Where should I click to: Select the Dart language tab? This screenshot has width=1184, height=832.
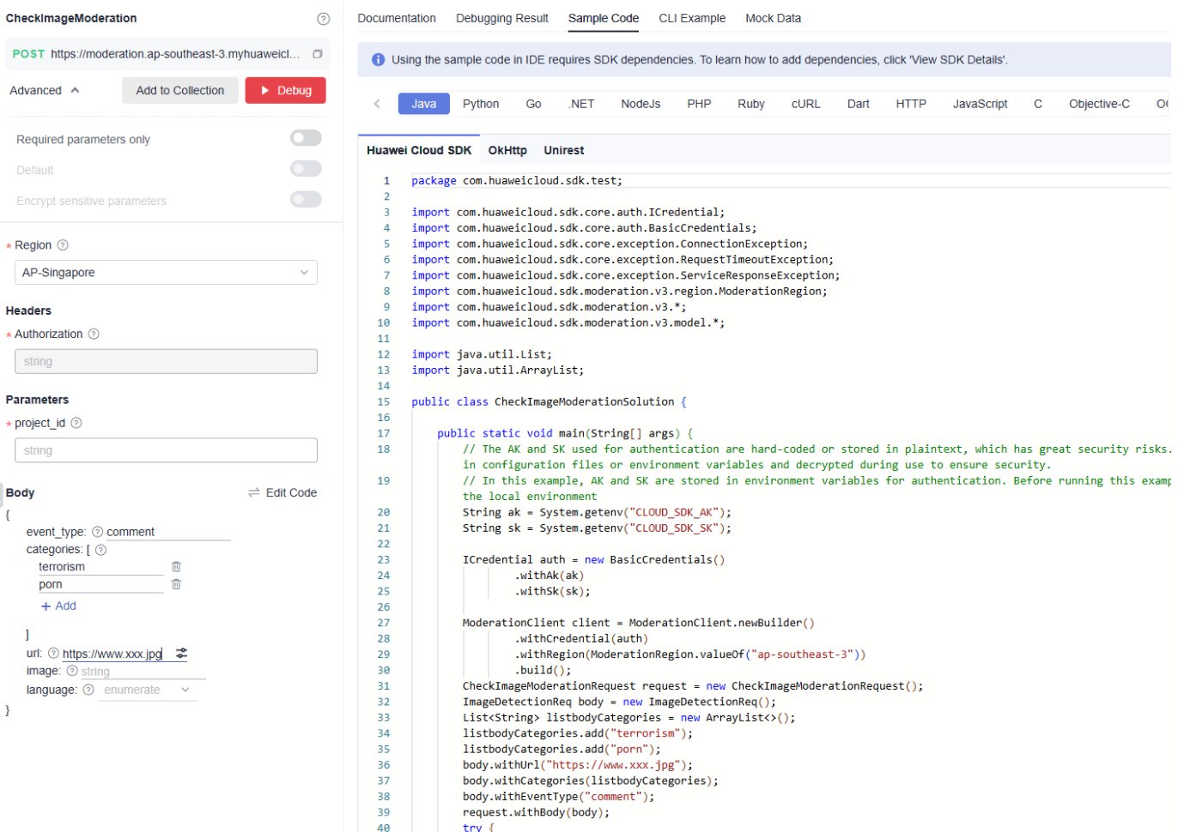(859, 104)
